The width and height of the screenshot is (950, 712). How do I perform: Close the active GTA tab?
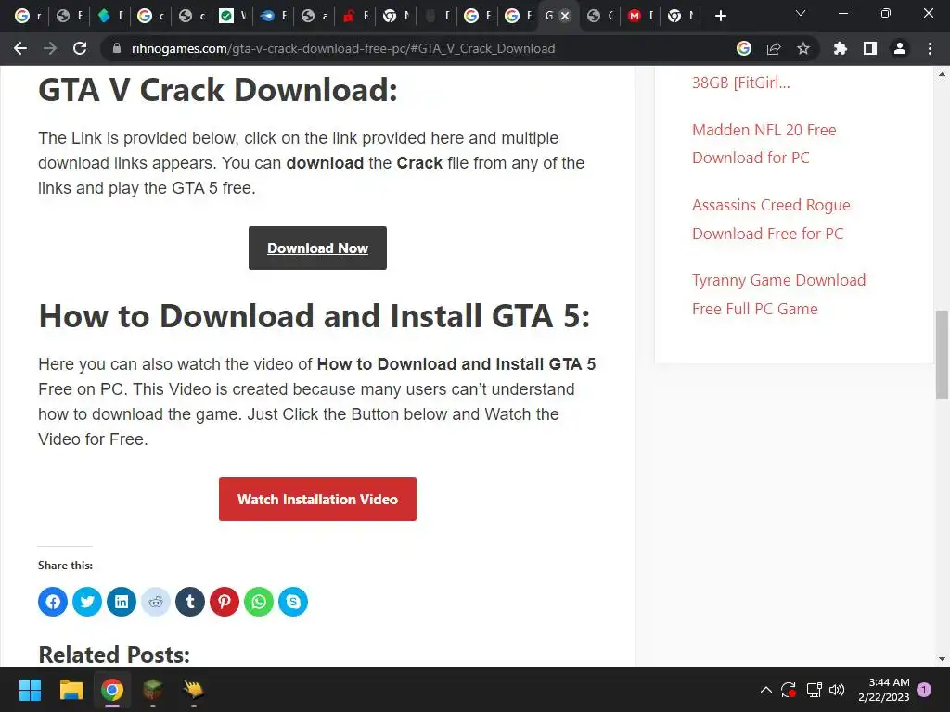click(565, 16)
